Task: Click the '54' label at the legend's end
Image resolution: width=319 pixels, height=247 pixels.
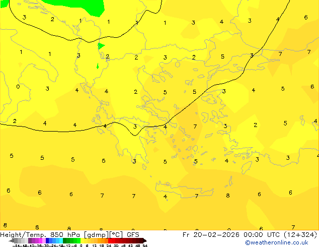Action: (x=145, y=246)
